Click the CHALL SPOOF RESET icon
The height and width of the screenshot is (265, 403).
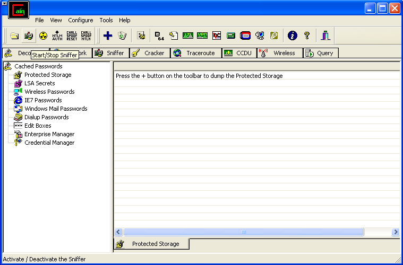point(72,36)
